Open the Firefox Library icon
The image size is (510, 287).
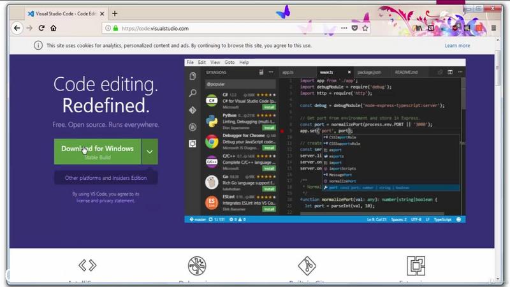point(419,28)
